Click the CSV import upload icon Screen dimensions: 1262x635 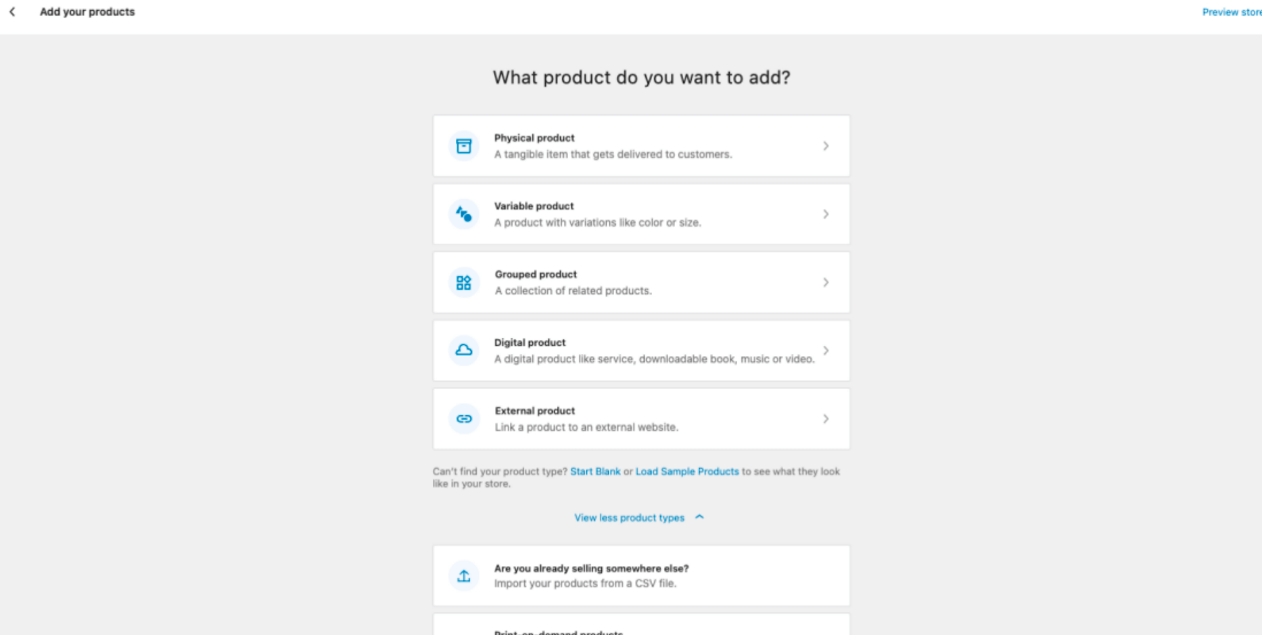pyautogui.click(x=464, y=576)
